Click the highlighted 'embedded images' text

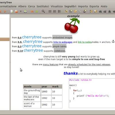(x=62, y=37)
